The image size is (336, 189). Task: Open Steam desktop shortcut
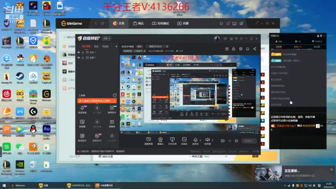(x=20, y=78)
